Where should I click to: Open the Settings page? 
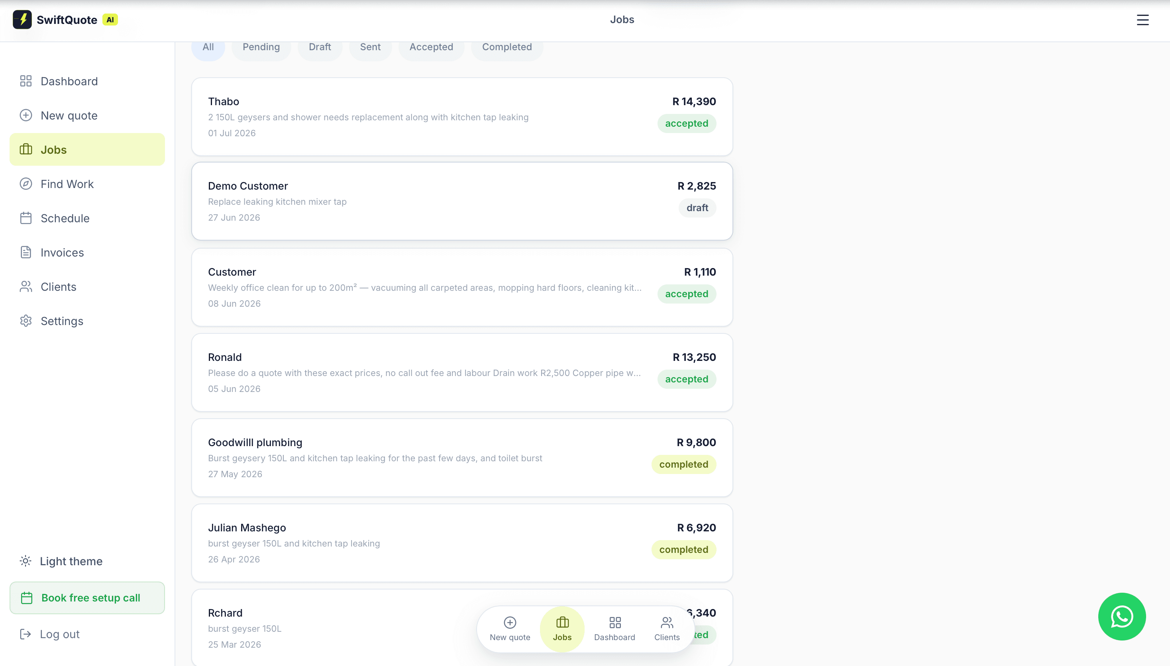tap(87, 321)
